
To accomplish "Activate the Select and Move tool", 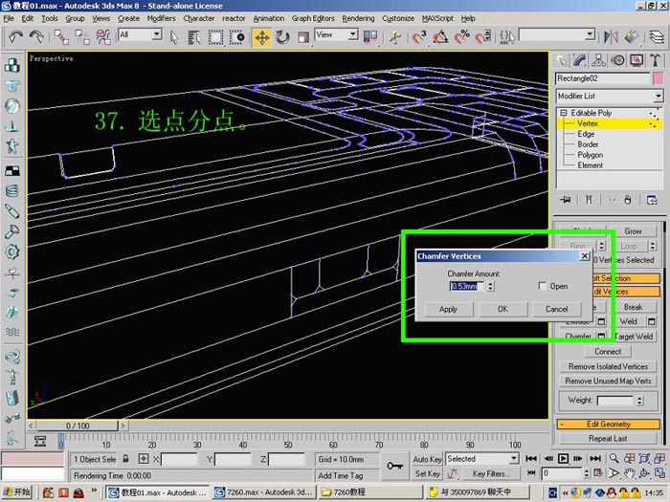I will 261,37.
